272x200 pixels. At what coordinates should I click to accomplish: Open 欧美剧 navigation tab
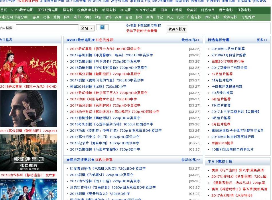pyautogui.click(x=192, y=10)
